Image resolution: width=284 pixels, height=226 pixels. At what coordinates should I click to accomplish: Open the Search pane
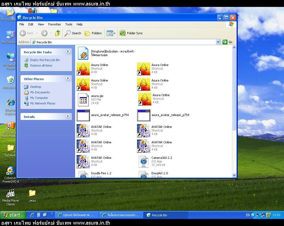pos(73,33)
